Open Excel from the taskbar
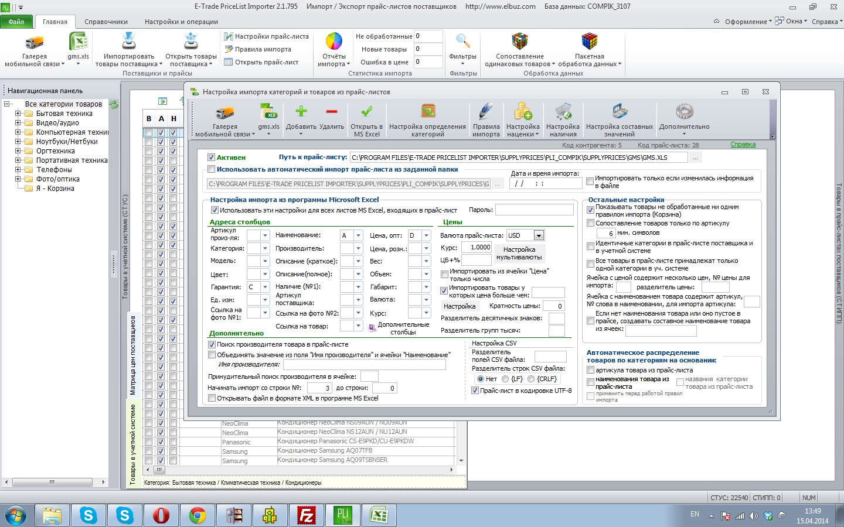This screenshot has height=527, width=844. click(379, 515)
